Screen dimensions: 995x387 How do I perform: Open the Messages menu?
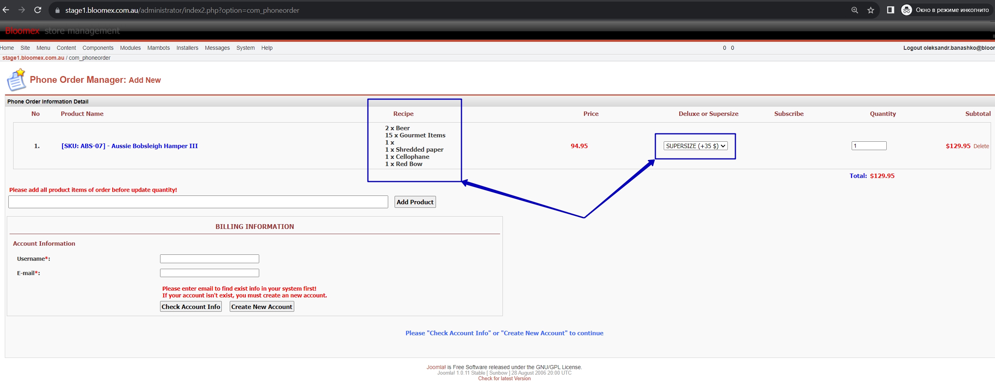click(217, 48)
